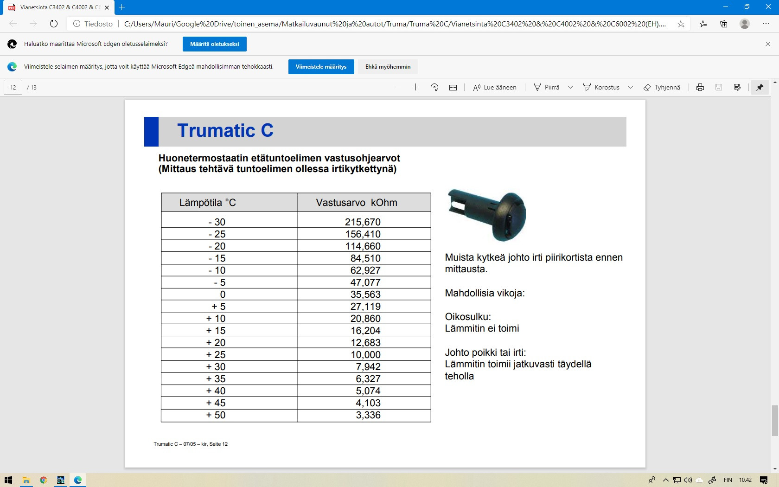
Task: Click the PDF zoom out minus icon
Action: [397, 87]
